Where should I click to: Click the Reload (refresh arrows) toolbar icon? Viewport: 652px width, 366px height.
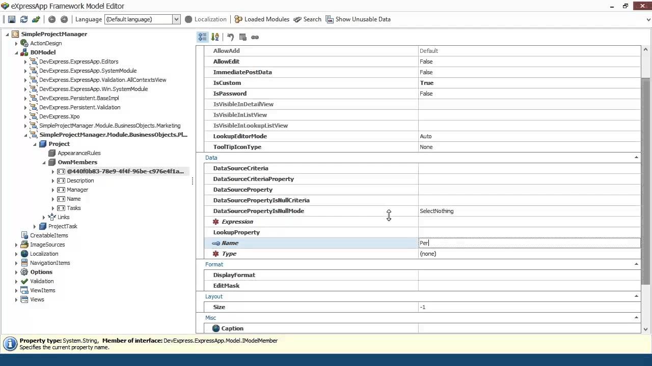pos(23,19)
